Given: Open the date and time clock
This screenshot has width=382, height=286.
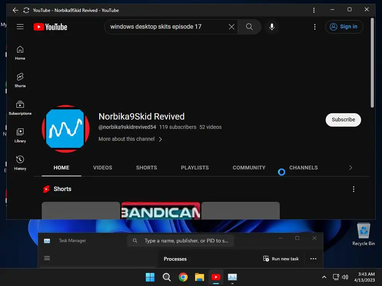Looking at the screenshot, I should click(364, 277).
